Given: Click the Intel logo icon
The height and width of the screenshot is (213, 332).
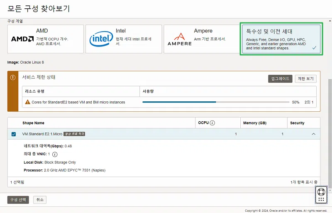Looking at the screenshot, I should [x=101, y=39].
